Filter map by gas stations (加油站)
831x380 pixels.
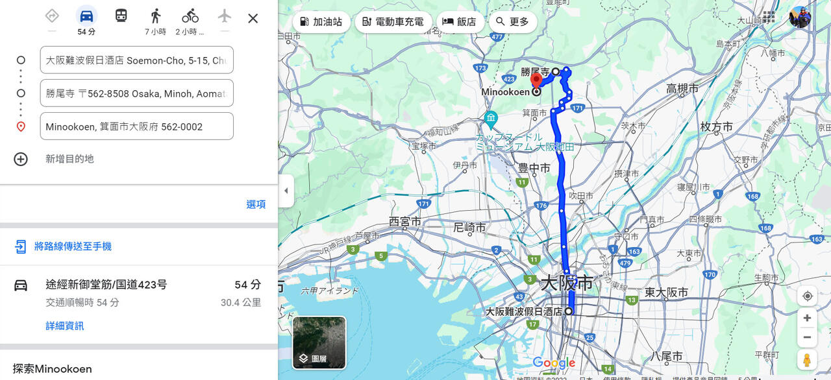click(321, 21)
